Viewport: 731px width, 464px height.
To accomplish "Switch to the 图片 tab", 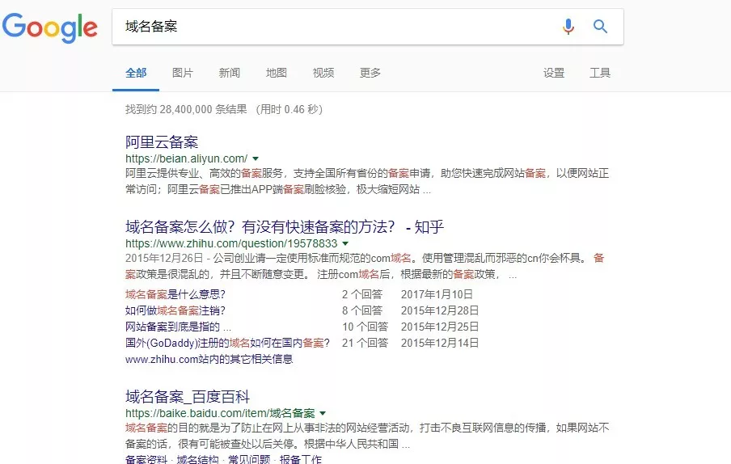I will tap(182, 73).
